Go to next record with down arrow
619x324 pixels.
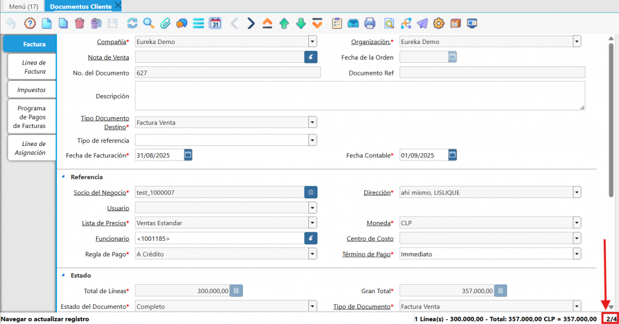tap(301, 24)
